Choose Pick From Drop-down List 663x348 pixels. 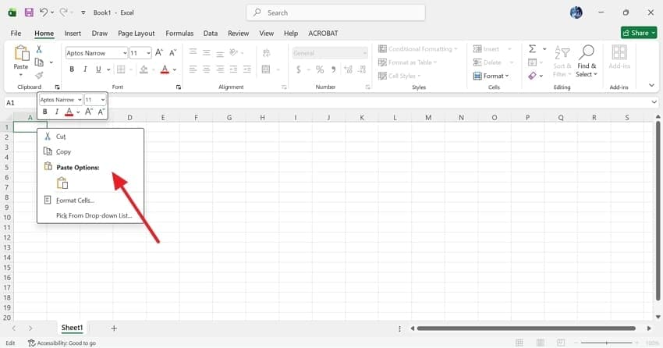[90, 215]
